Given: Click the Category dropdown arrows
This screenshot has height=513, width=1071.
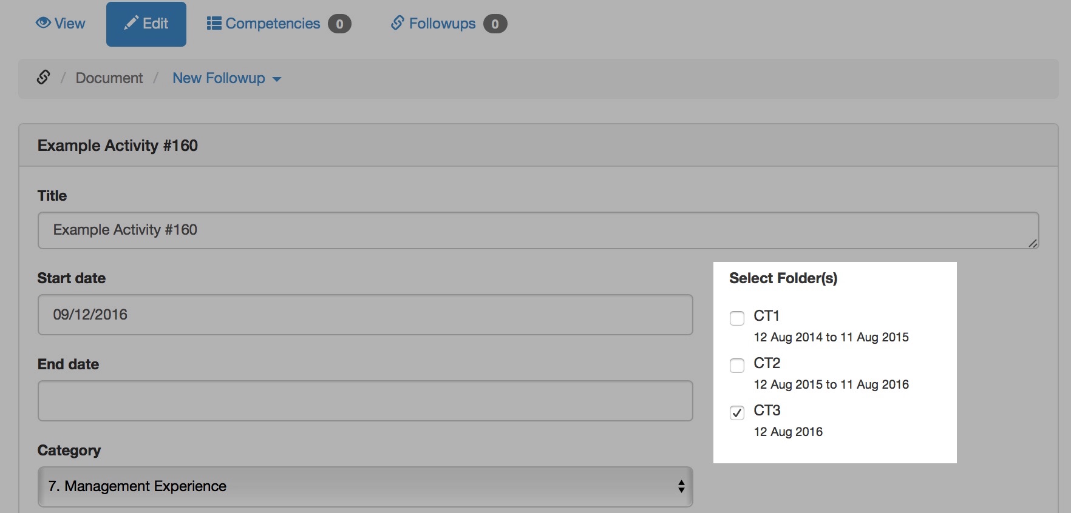Looking at the screenshot, I should pyautogui.click(x=681, y=486).
